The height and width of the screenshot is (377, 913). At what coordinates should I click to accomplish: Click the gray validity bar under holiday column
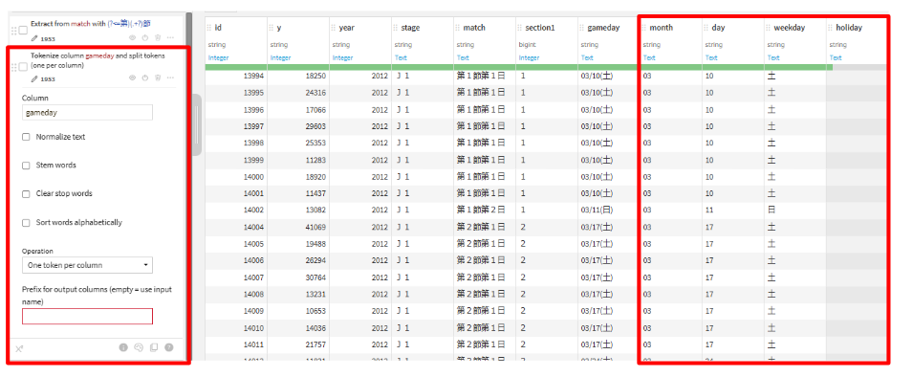pyautogui.click(x=859, y=68)
